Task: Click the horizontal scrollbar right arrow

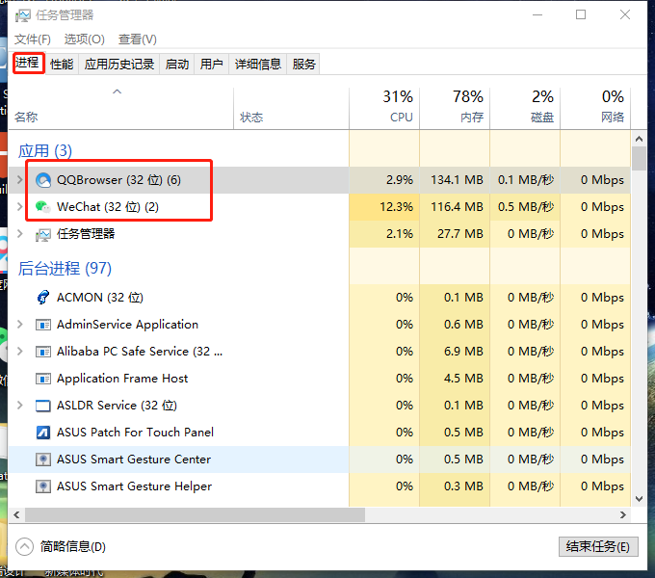Action: tap(623, 515)
